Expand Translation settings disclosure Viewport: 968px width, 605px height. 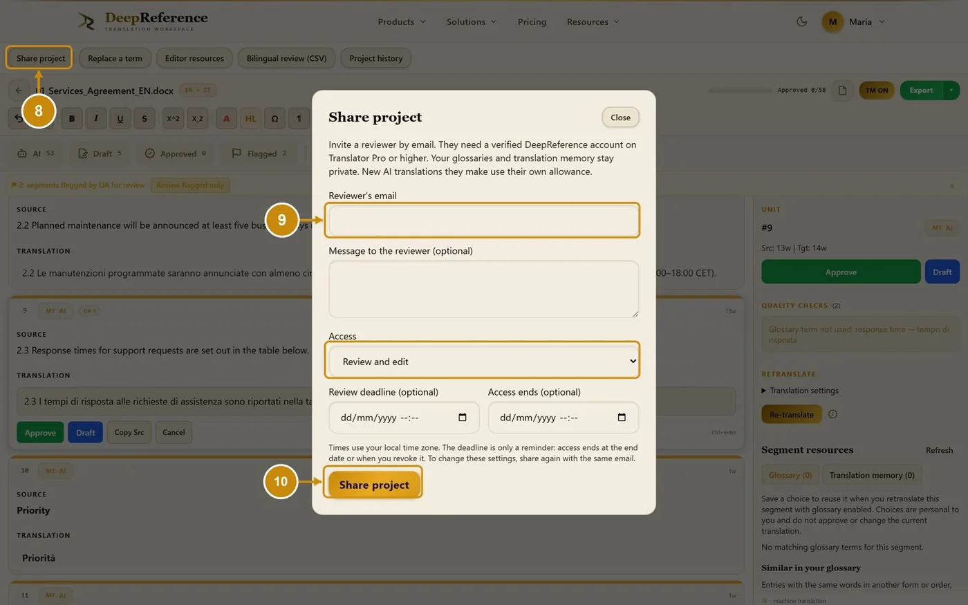point(800,390)
